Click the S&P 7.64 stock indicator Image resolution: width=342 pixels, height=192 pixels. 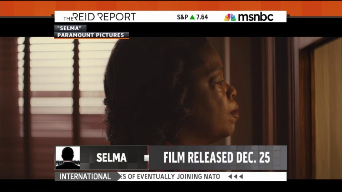(x=192, y=17)
